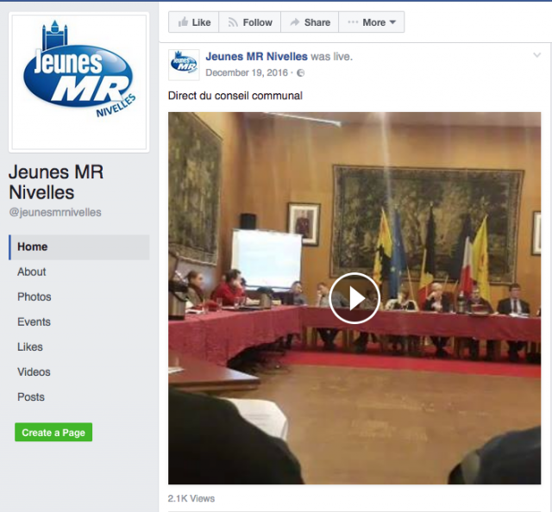Play the conseil communal video
The width and height of the screenshot is (552, 512).
[x=354, y=298]
